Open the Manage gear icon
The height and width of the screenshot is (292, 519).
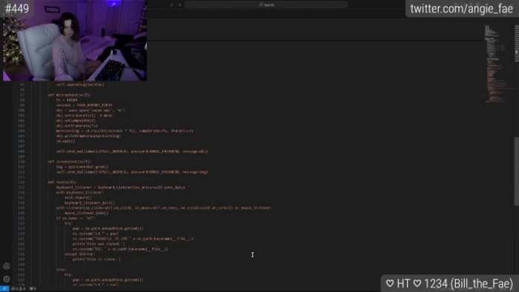[6, 279]
